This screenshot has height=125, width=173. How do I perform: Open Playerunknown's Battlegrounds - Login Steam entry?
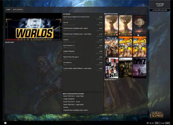tap(77, 34)
